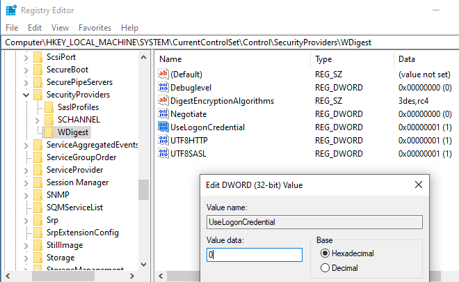Viewport: 459px width, 282px height.
Task: Collapse the SecurityProviders tree node
Action: tap(26, 95)
